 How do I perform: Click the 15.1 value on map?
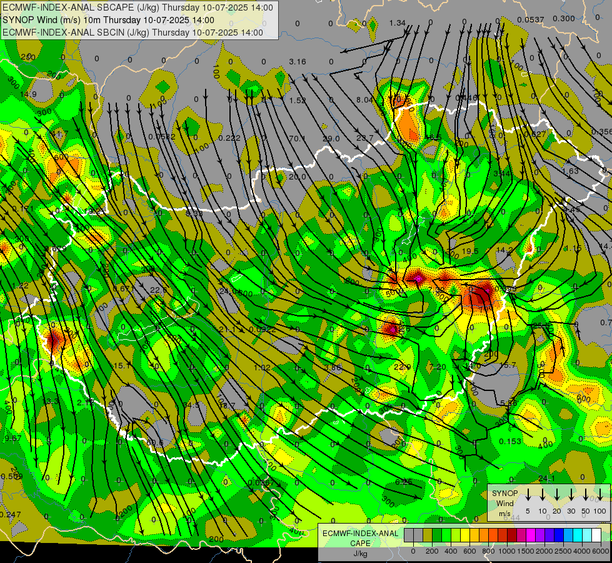pyautogui.click(x=122, y=366)
